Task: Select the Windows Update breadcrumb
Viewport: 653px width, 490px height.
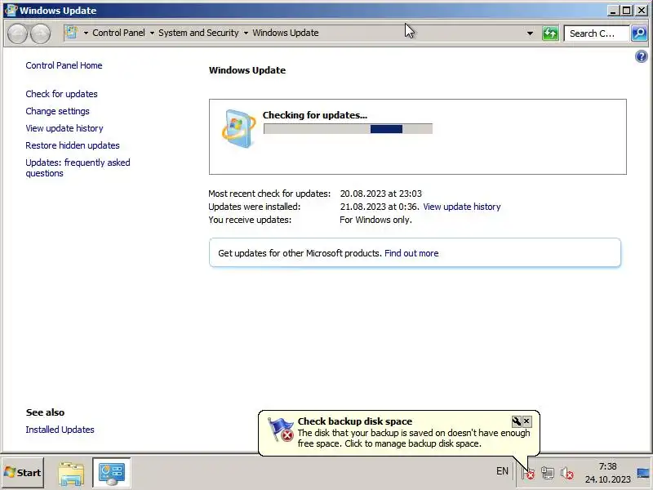Action: 286,33
